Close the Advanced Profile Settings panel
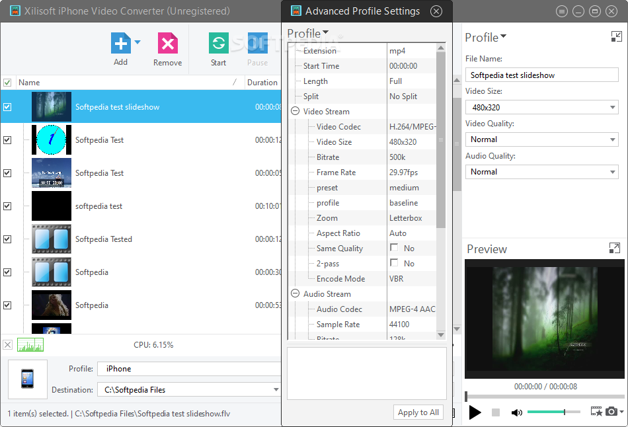Image resolution: width=628 pixels, height=427 pixels. pos(436,11)
